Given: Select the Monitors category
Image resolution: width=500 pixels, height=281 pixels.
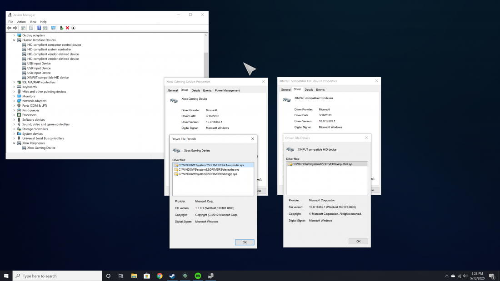Looking at the screenshot, I should (x=28, y=96).
